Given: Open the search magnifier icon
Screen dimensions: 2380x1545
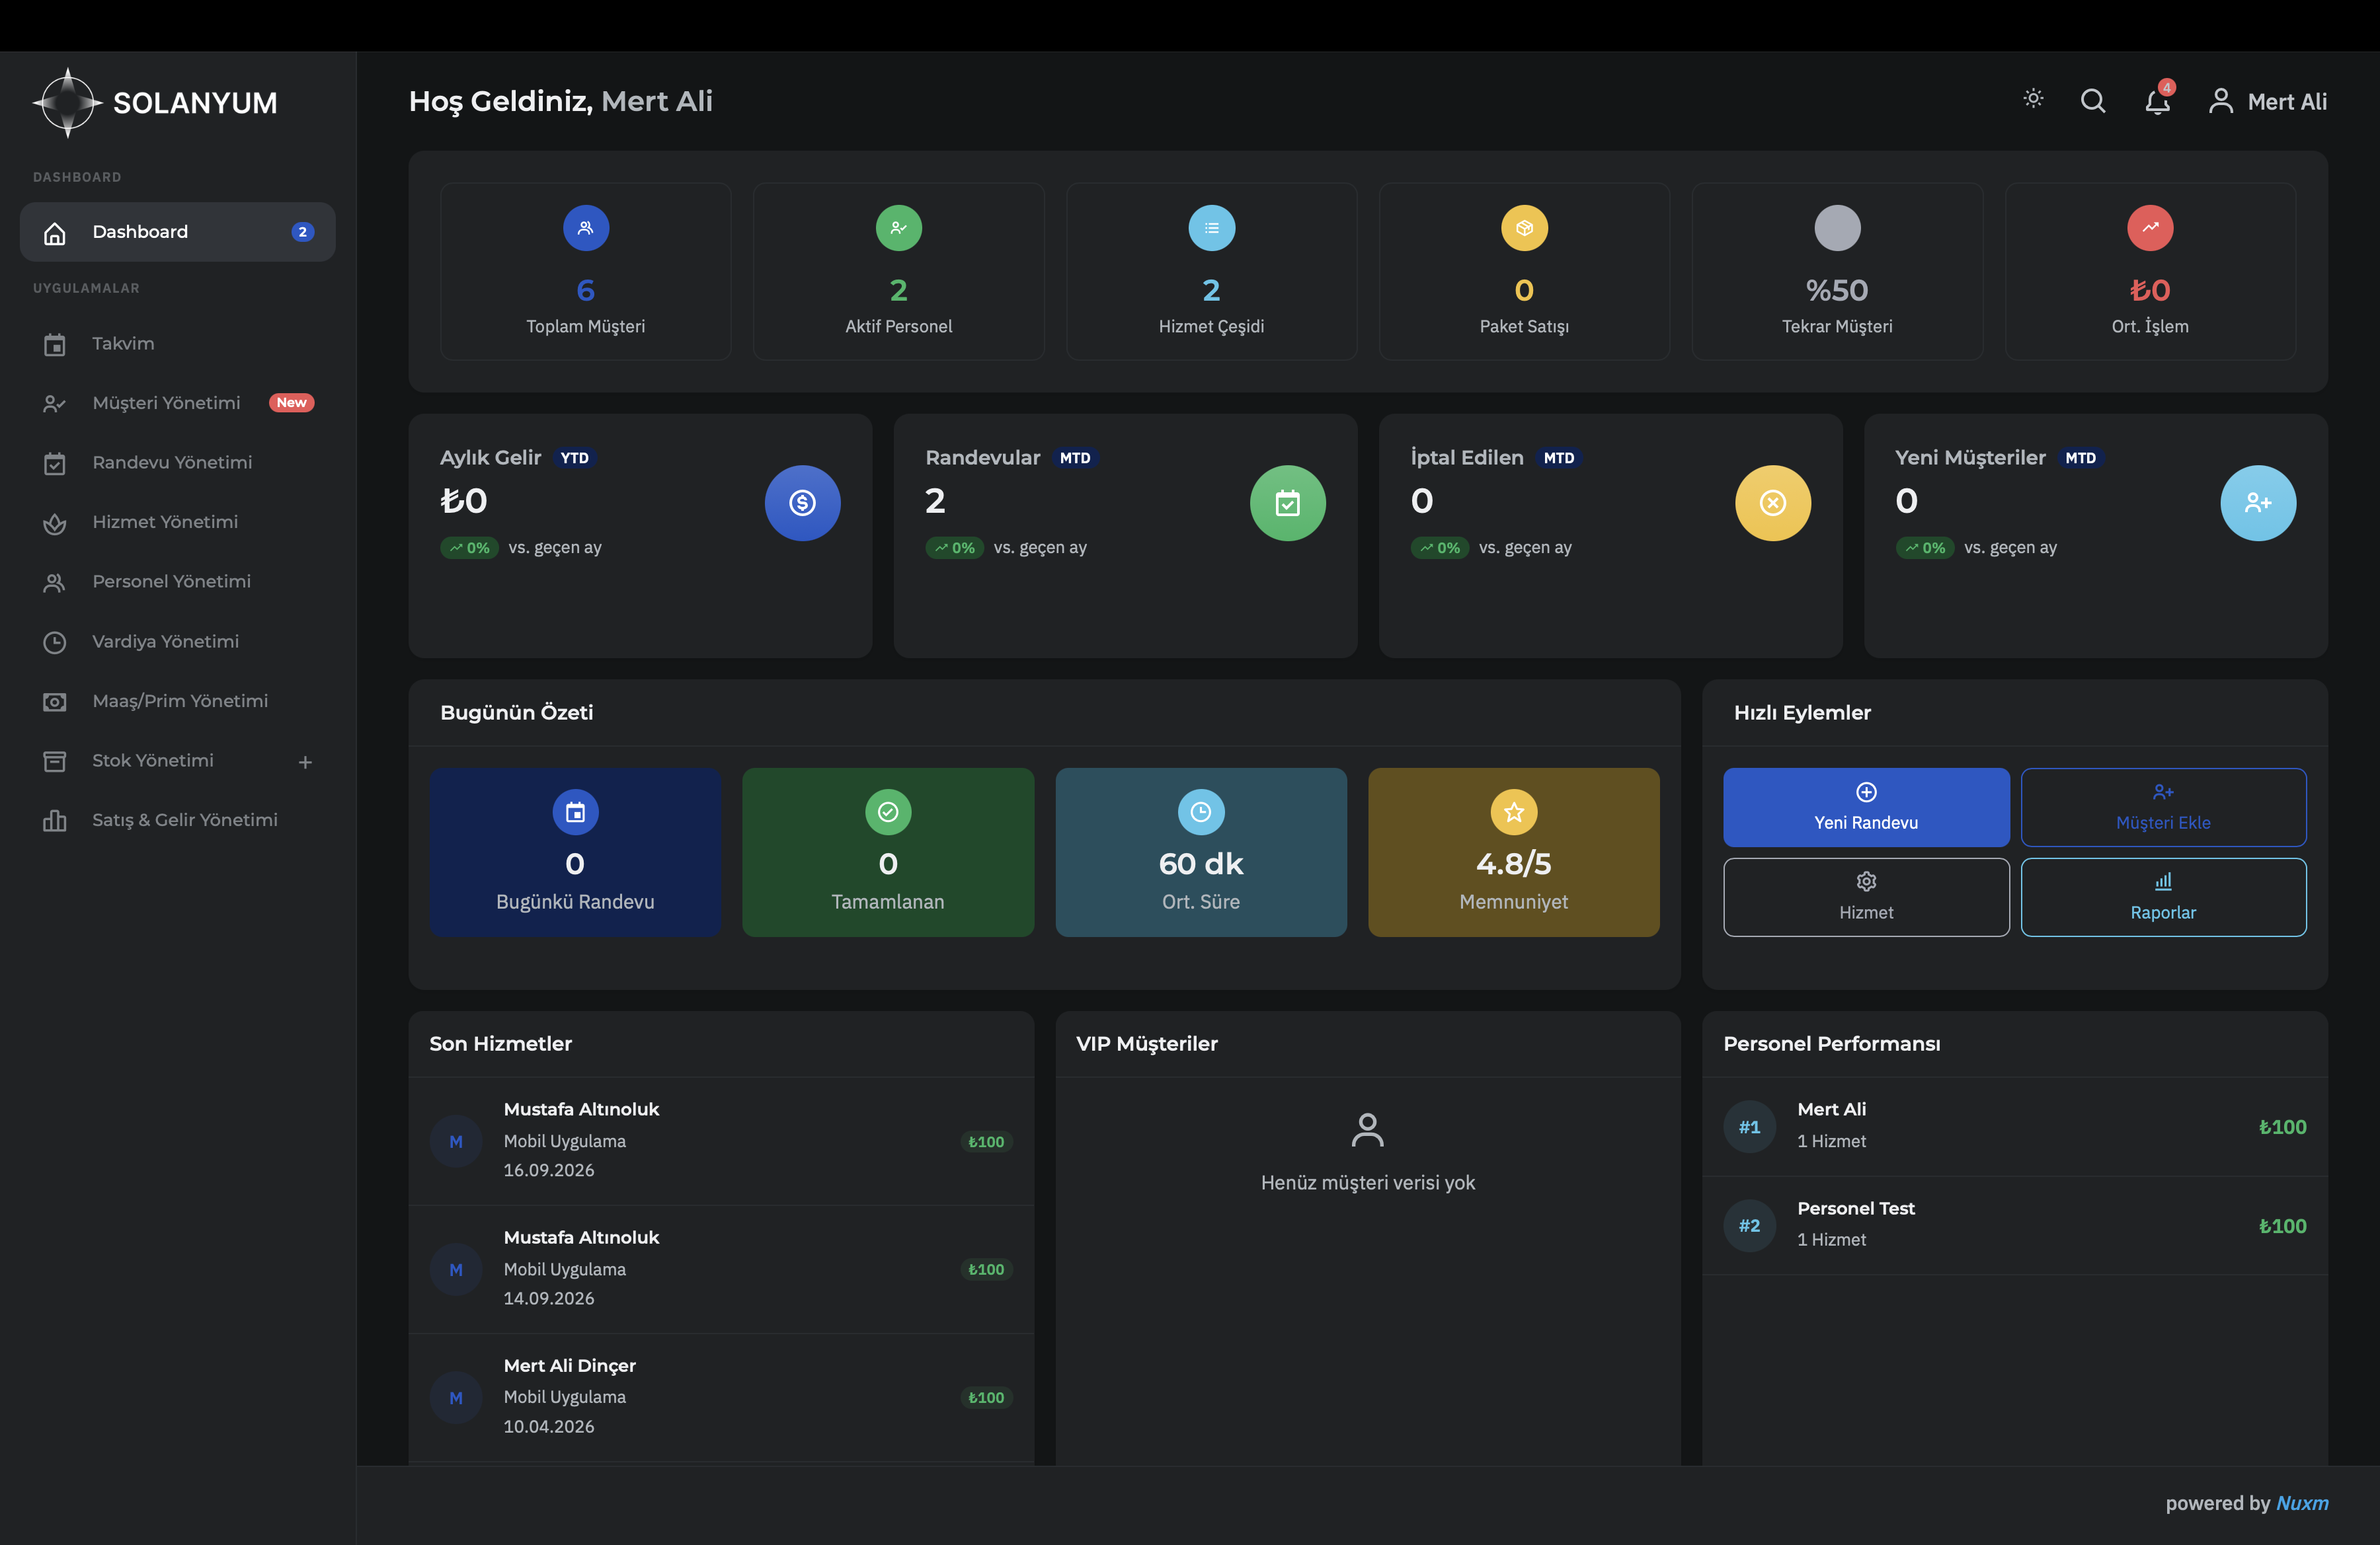Looking at the screenshot, I should click(x=2093, y=101).
